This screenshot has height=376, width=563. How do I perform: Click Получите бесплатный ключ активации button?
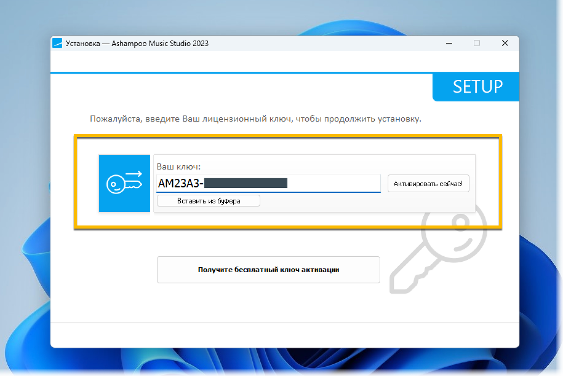coord(268,270)
